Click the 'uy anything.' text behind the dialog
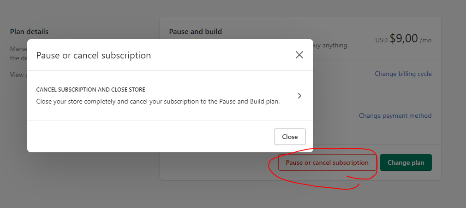This screenshot has width=466, height=208. (x=331, y=45)
